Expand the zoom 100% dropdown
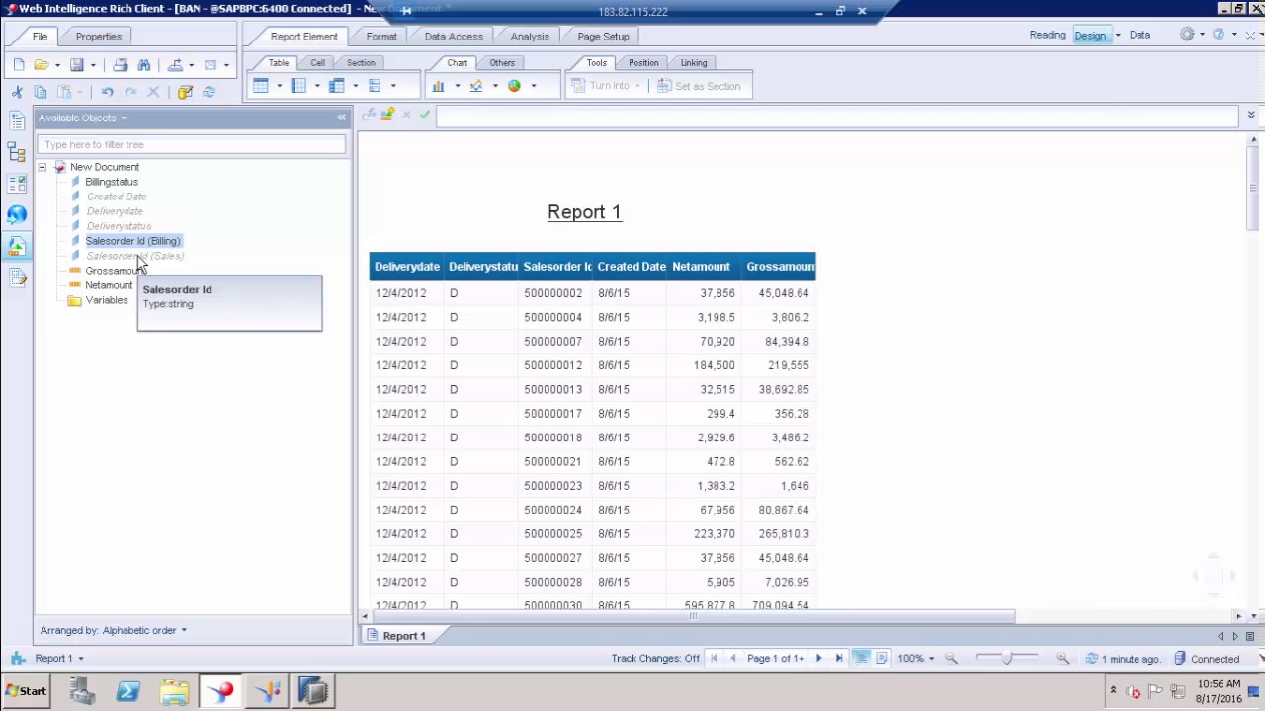Image resolution: width=1265 pixels, height=711 pixels. [x=931, y=659]
